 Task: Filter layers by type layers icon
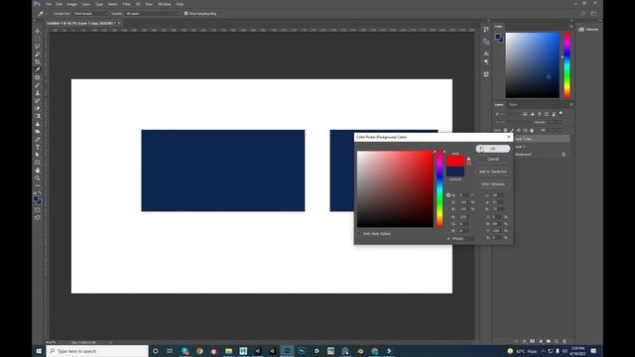coord(539,114)
